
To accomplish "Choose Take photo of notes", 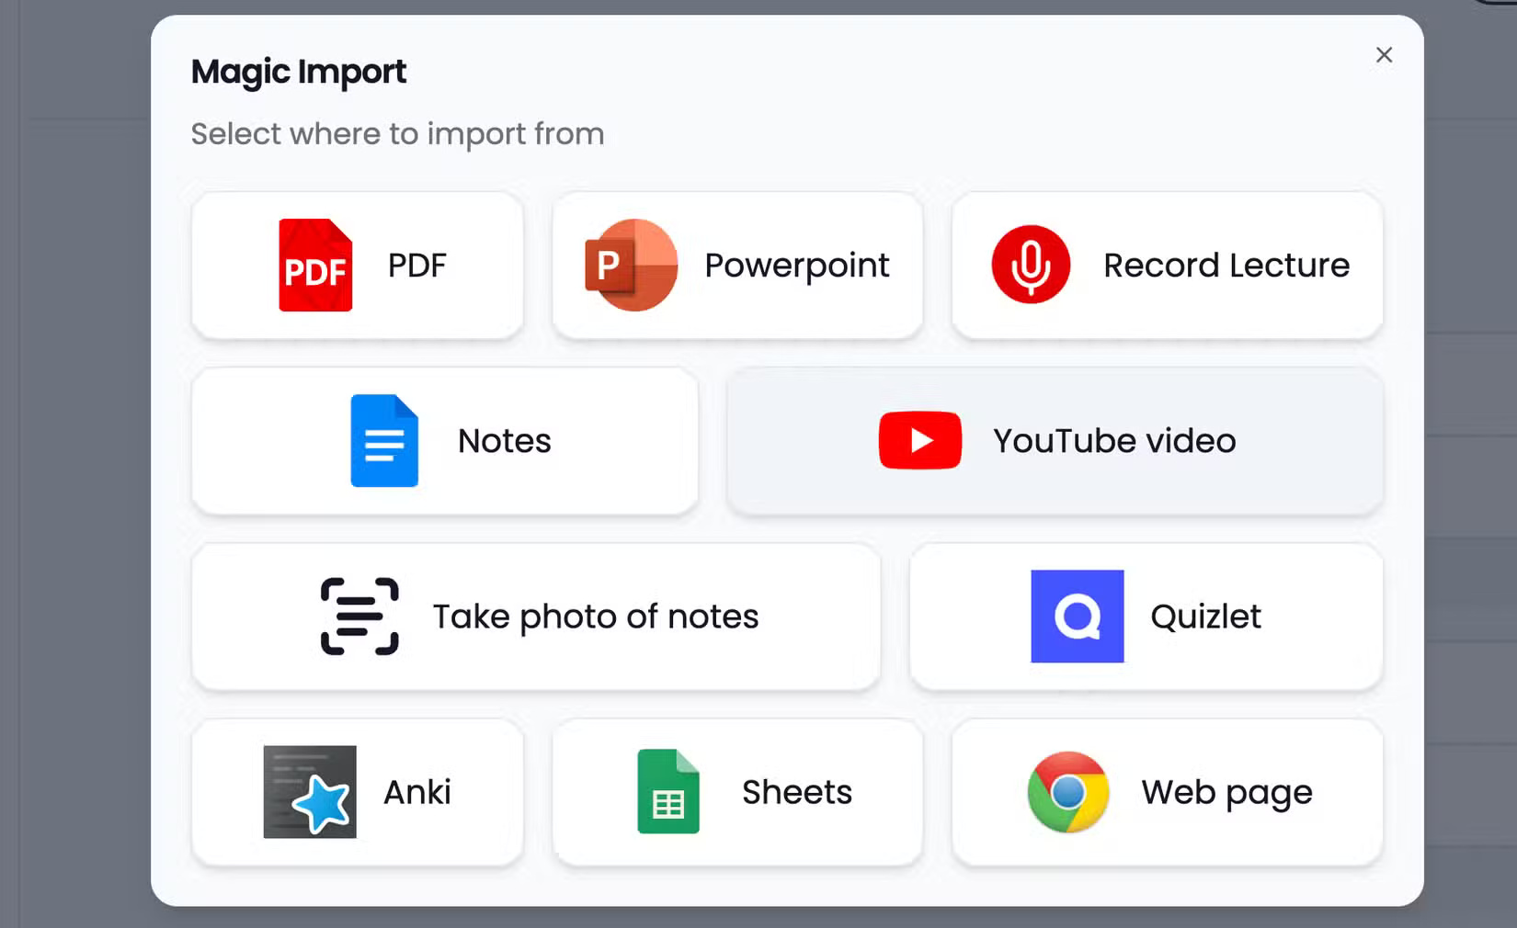I will 535,617.
